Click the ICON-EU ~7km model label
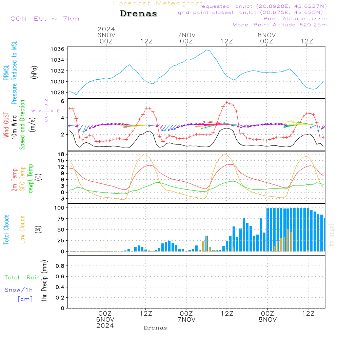This screenshot has width=339, height=339. (x=43, y=19)
